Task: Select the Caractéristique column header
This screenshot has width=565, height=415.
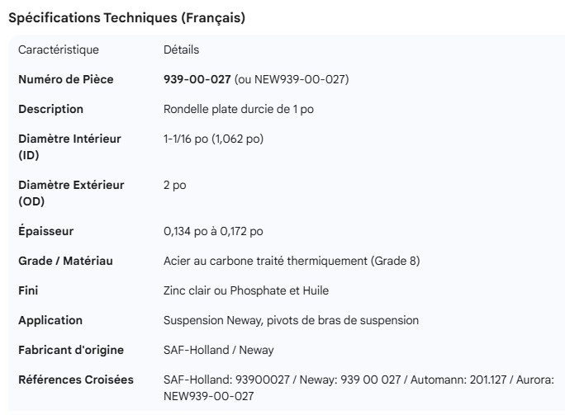Action: [59, 50]
